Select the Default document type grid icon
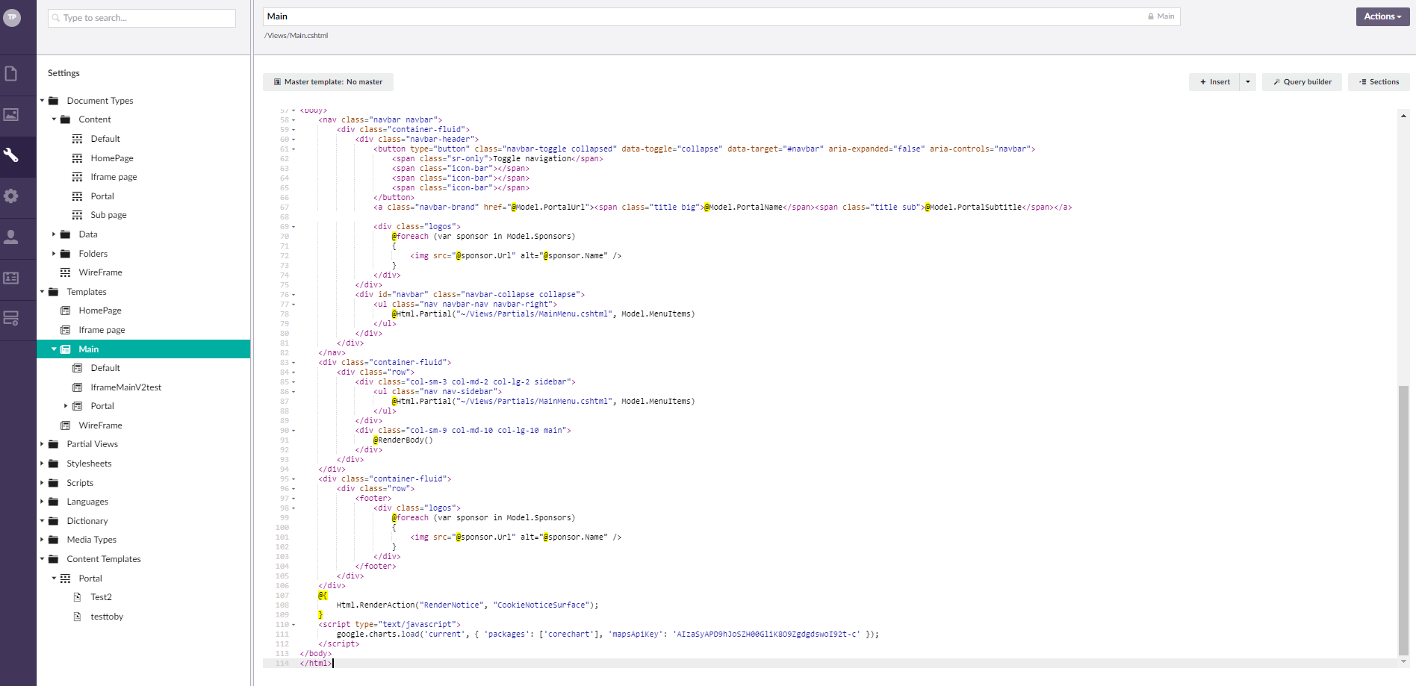This screenshot has height=686, width=1416. point(77,139)
